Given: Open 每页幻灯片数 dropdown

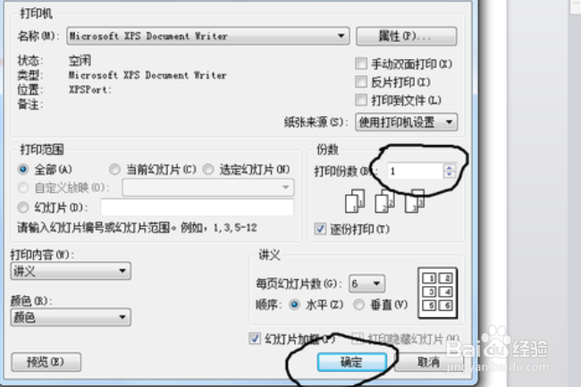Looking at the screenshot, I should coord(366,283).
